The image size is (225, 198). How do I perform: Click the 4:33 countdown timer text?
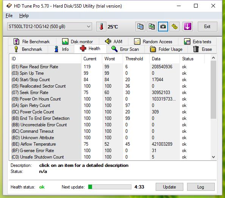click(139, 187)
